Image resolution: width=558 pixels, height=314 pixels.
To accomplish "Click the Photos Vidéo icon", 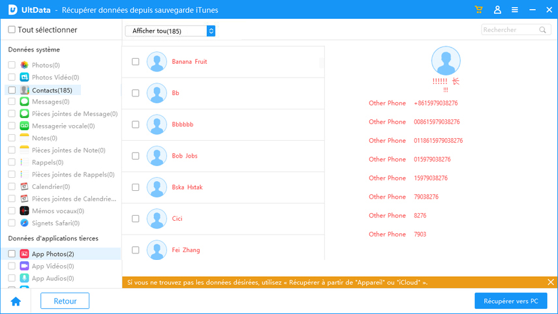I will tap(24, 77).
